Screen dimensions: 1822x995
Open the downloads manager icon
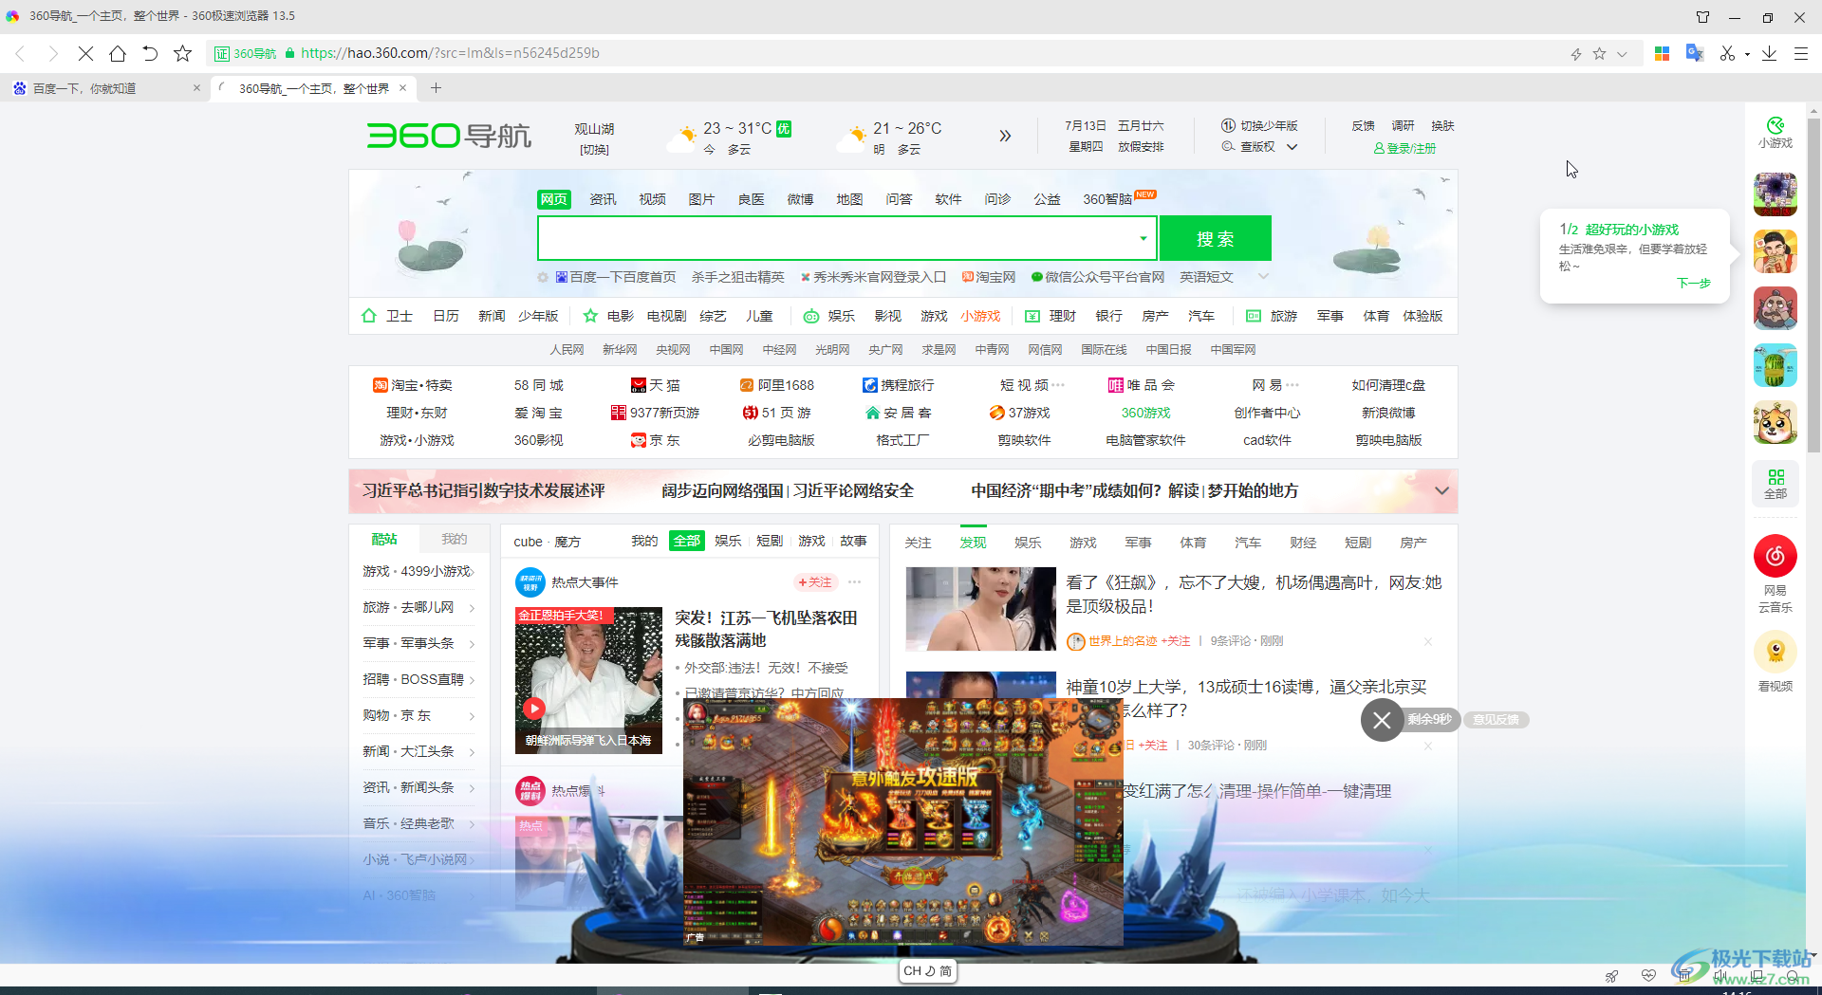1769,53
